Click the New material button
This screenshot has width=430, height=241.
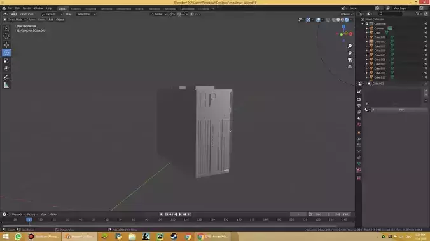(401, 110)
